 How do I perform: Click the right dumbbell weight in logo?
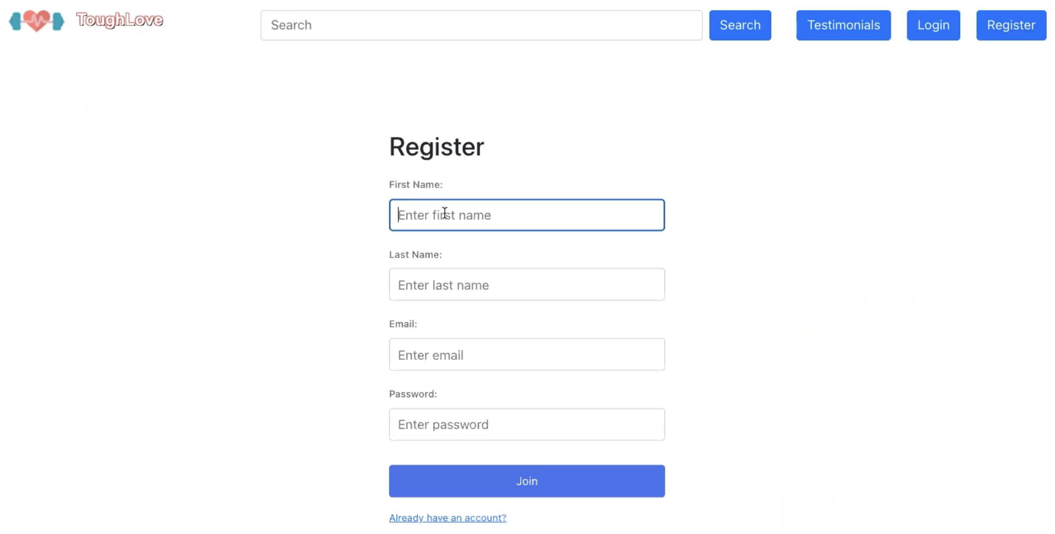coord(58,21)
